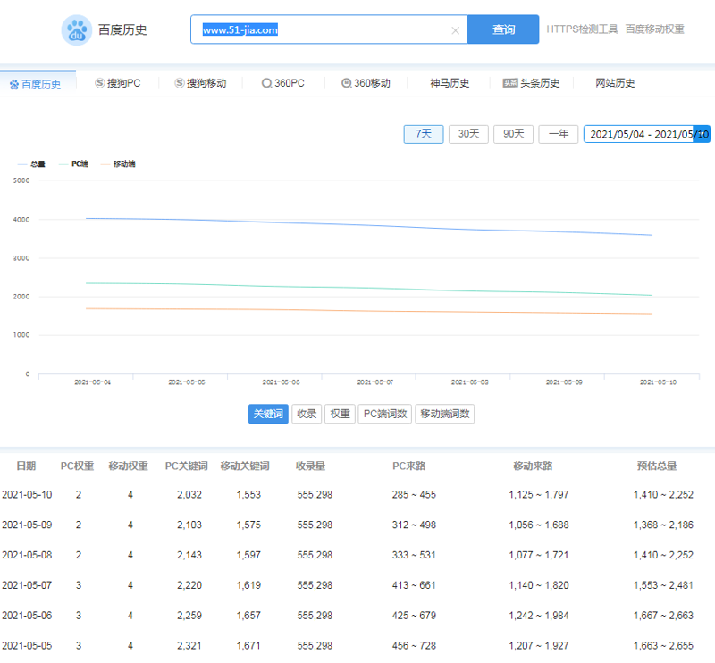Select the 一年 time range
This screenshot has width=715, height=663.
[558, 134]
